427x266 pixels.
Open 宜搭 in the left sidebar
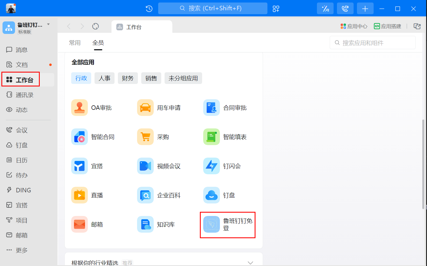pos(17,205)
